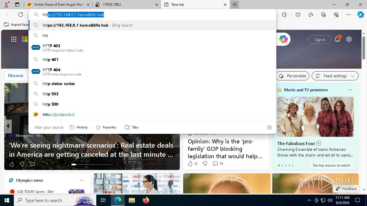This screenshot has height=206, width=367.
Task: Open notifications bell with 7 badge
Action: 337,39
